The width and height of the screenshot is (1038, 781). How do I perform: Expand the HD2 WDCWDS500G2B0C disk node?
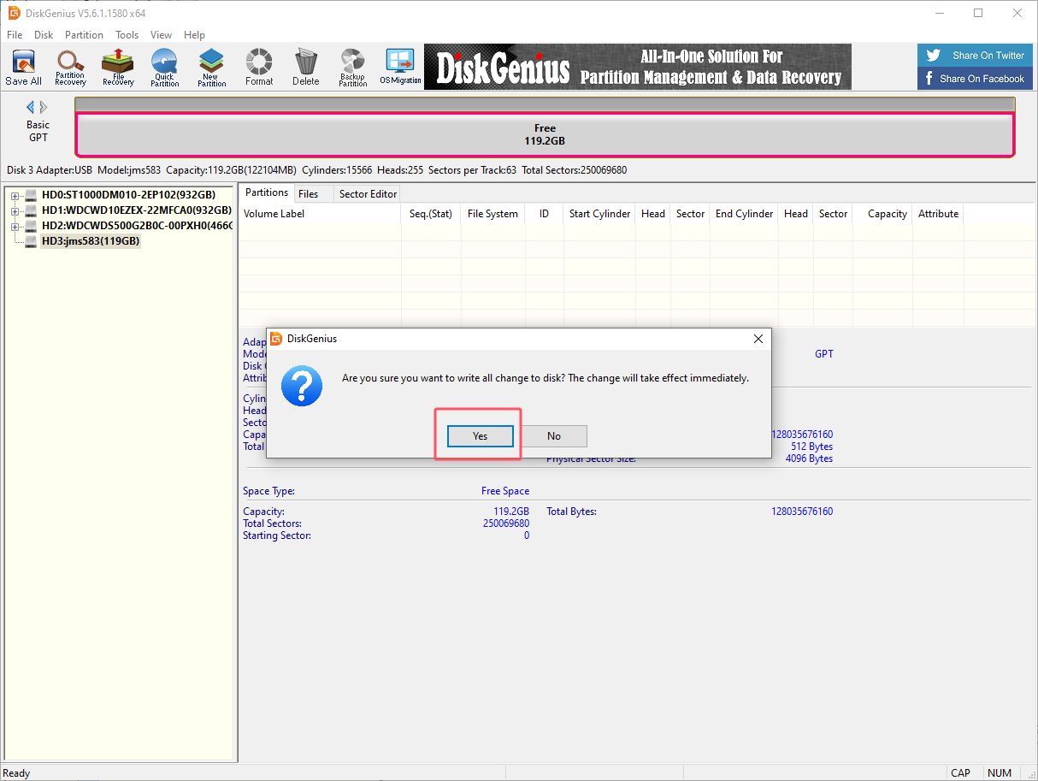point(15,227)
